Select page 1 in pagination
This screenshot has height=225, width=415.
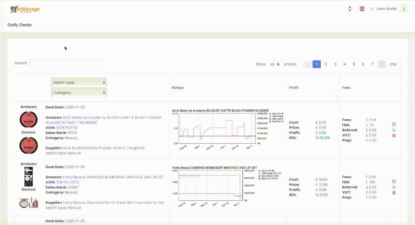317,64
